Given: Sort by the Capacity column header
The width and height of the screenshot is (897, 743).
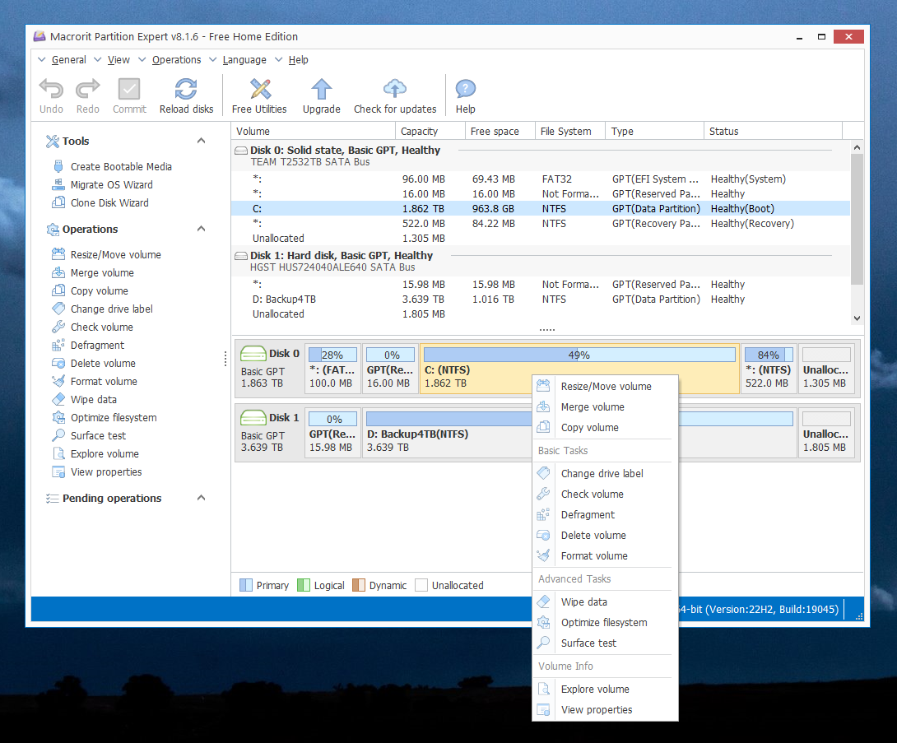Looking at the screenshot, I should point(430,131).
